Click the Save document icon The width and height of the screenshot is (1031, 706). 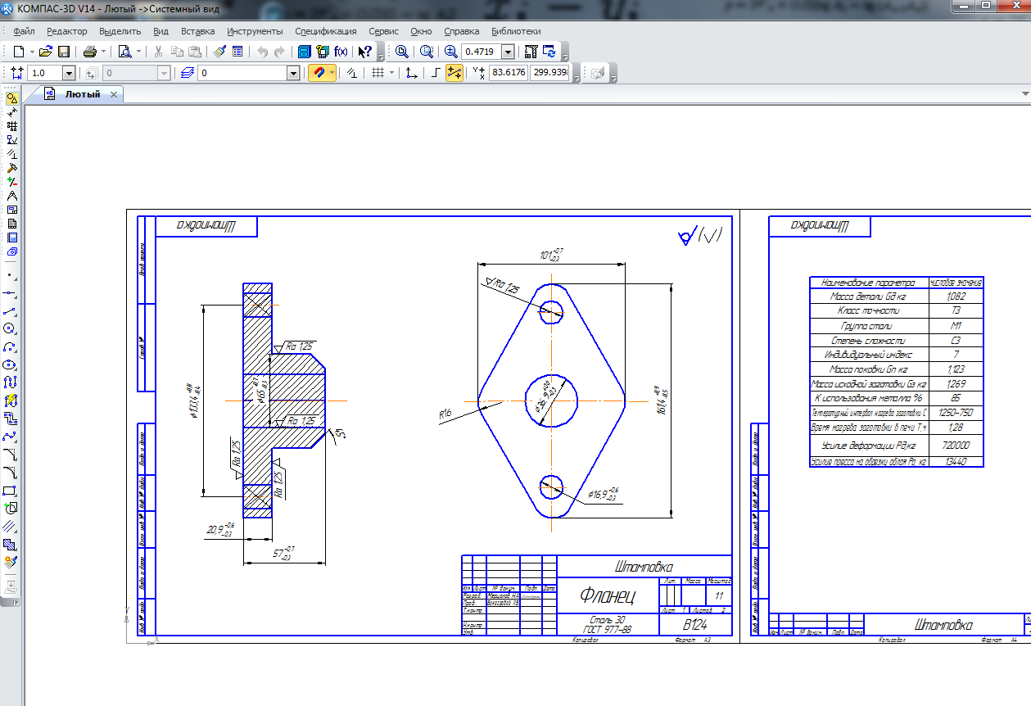(x=63, y=52)
